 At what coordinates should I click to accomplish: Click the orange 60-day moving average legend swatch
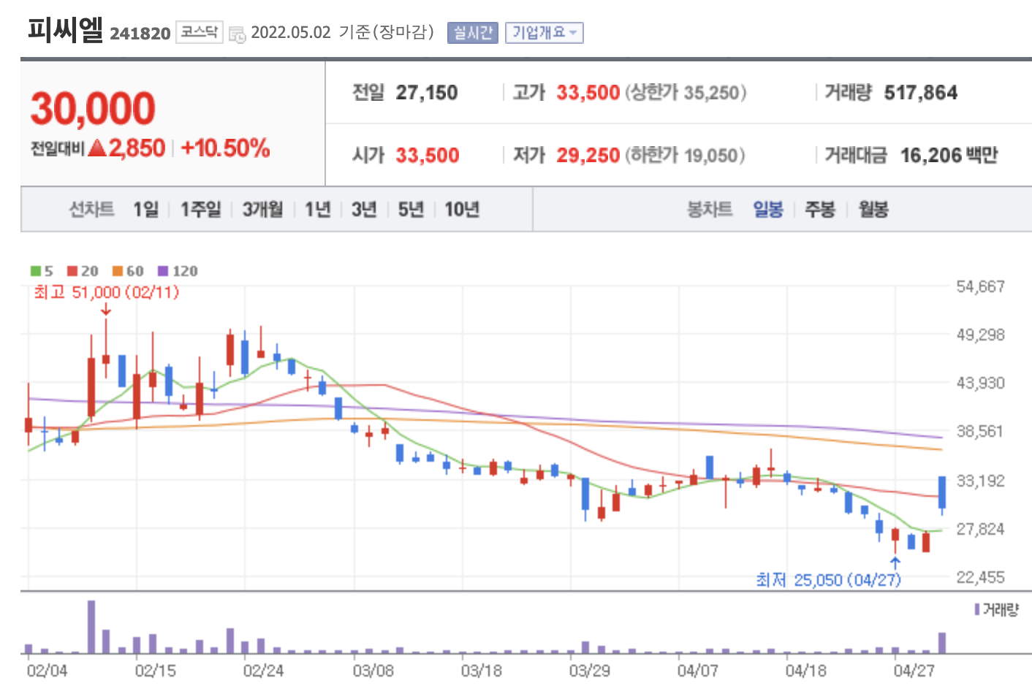click(117, 271)
